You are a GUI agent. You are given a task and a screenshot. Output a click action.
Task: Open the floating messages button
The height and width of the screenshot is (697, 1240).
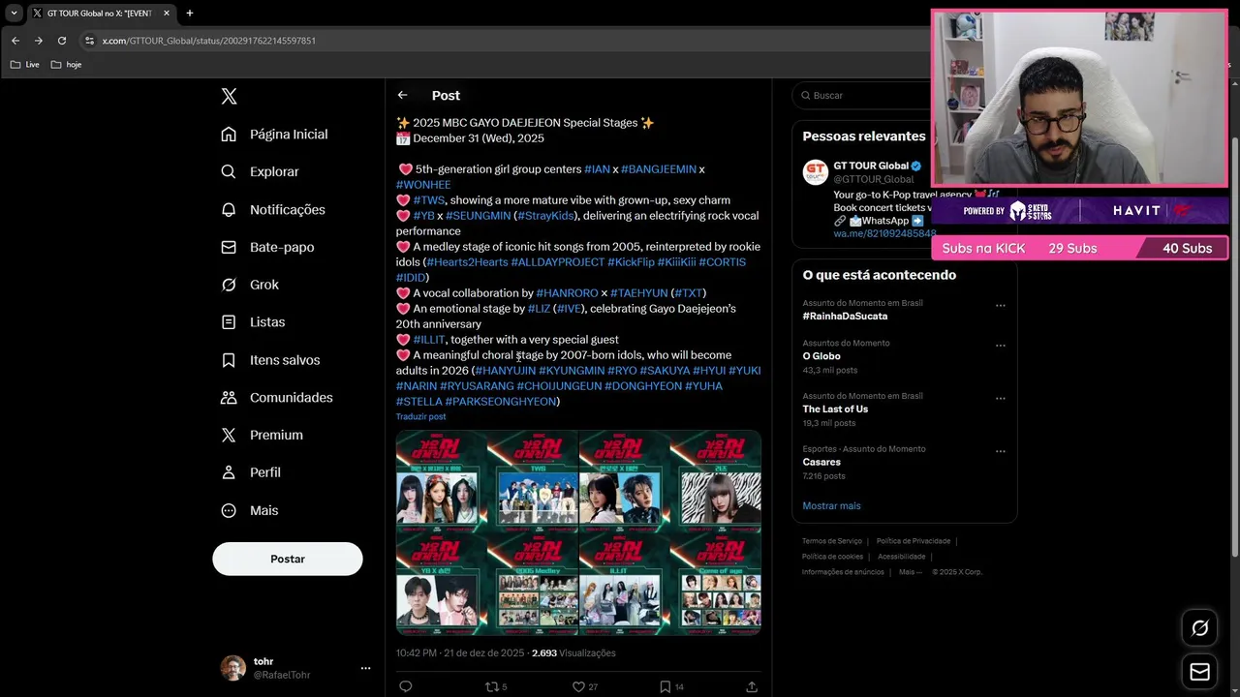point(1199,672)
